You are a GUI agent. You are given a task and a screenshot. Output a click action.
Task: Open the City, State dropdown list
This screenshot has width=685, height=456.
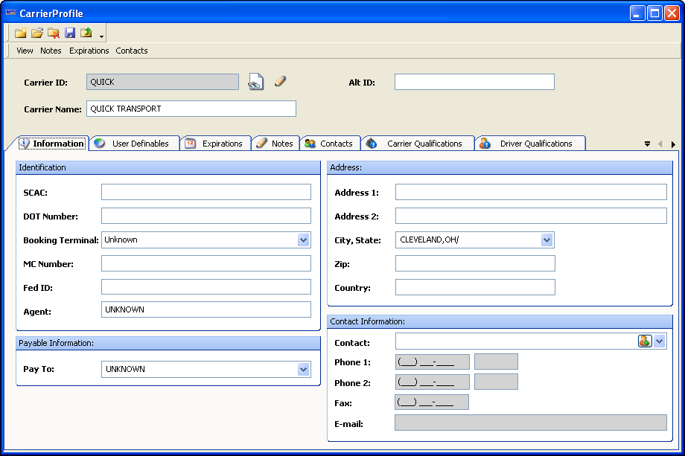tap(547, 240)
